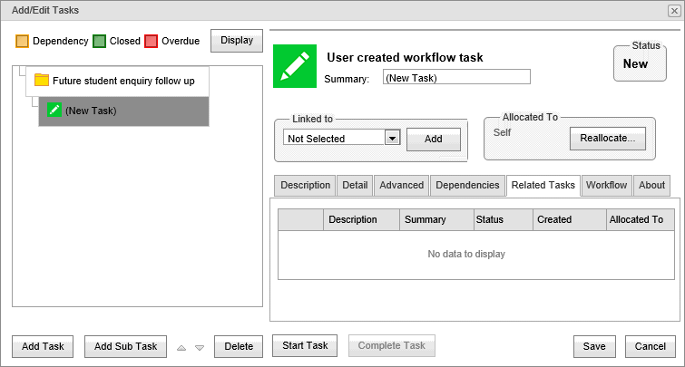Click the Dependency legend label
Image resolution: width=685 pixels, height=367 pixels.
click(x=60, y=41)
